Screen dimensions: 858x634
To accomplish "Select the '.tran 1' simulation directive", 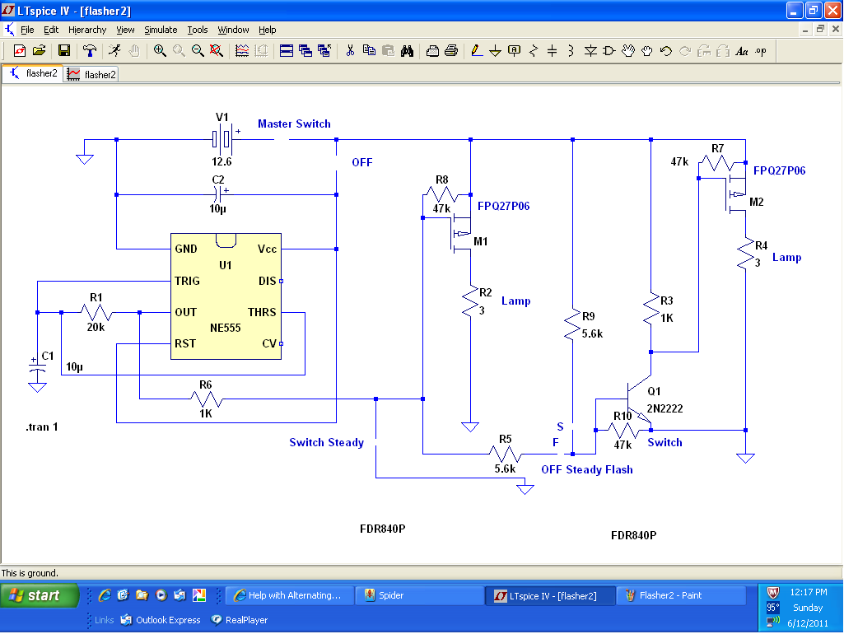I will click(42, 427).
